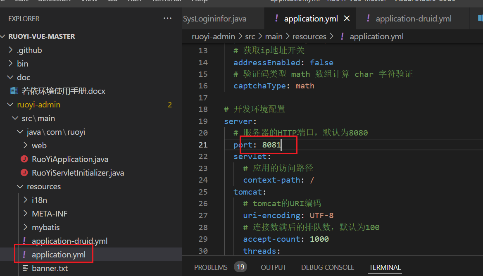Open Explorer more actions ellipsis menu

(x=168, y=19)
